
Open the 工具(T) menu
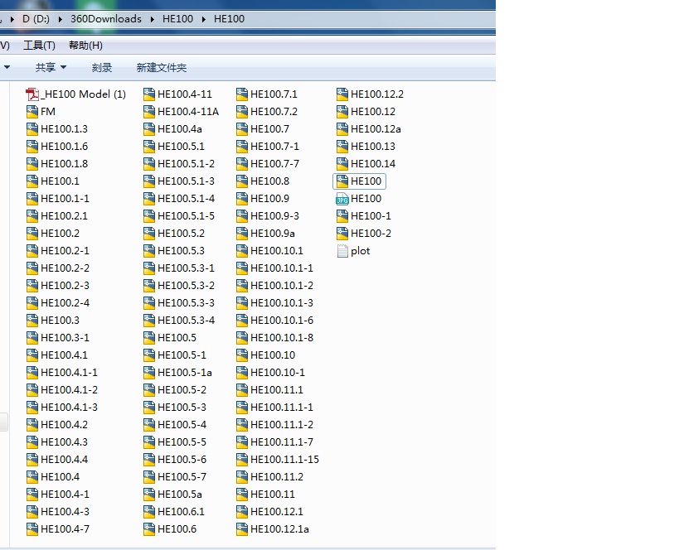[39, 46]
